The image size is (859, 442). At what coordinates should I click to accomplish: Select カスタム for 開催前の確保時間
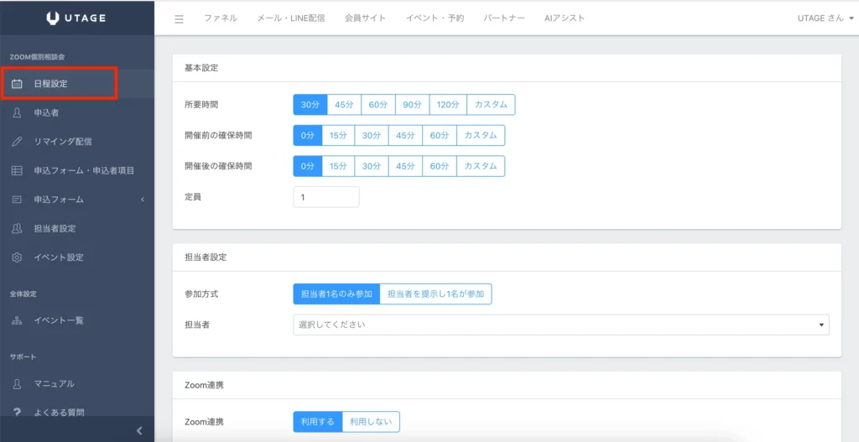[481, 135]
